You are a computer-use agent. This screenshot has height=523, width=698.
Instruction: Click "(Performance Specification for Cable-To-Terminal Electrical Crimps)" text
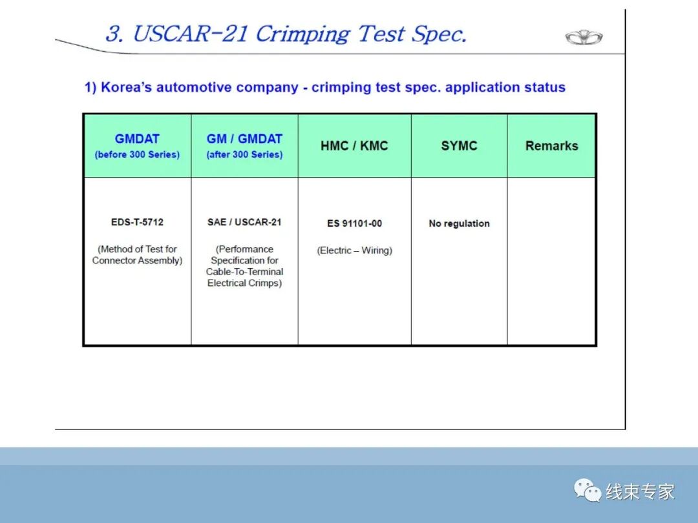coord(244,266)
